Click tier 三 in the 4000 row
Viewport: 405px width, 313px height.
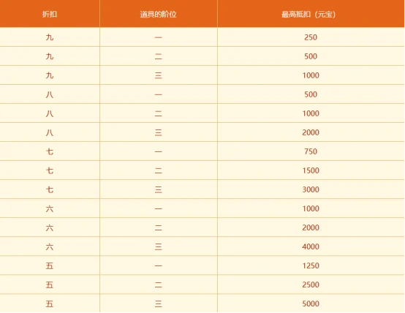159,246
